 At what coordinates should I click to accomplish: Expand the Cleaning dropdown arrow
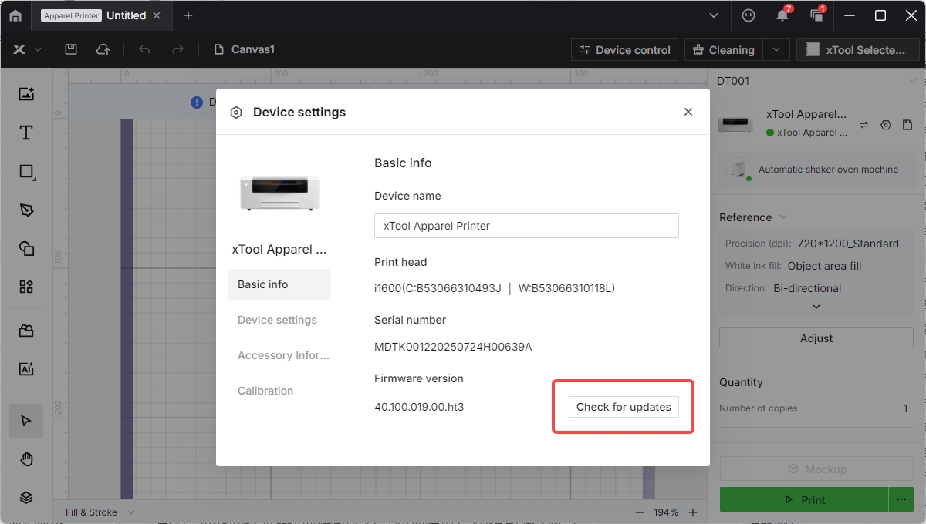[x=776, y=50]
